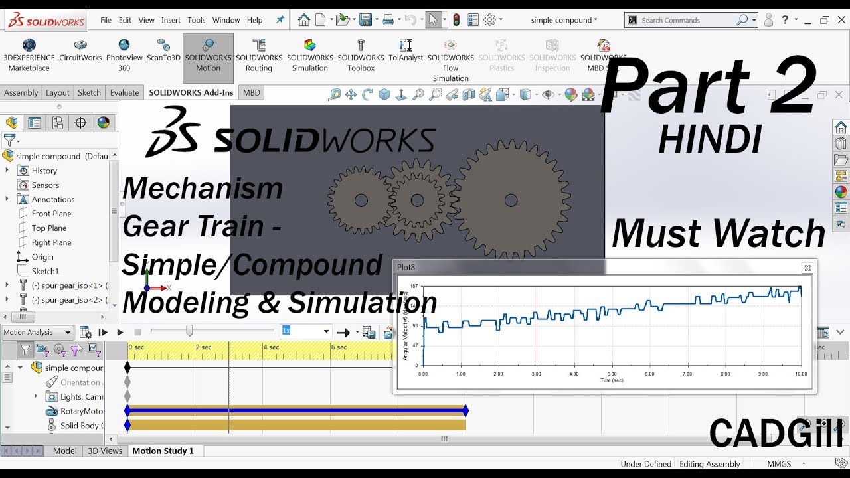Viewport: 850px width, 478px height.
Task: Create a New document
Action: (320, 20)
